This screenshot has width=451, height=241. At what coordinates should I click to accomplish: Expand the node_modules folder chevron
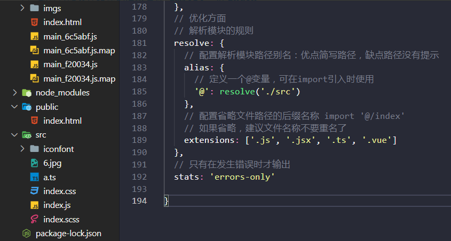tap(14, 92)
